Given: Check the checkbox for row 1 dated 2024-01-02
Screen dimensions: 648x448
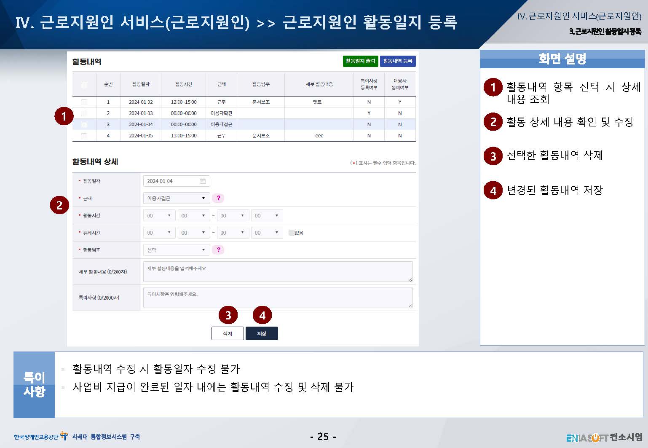Looking at the screenshot, I should 84,102.
